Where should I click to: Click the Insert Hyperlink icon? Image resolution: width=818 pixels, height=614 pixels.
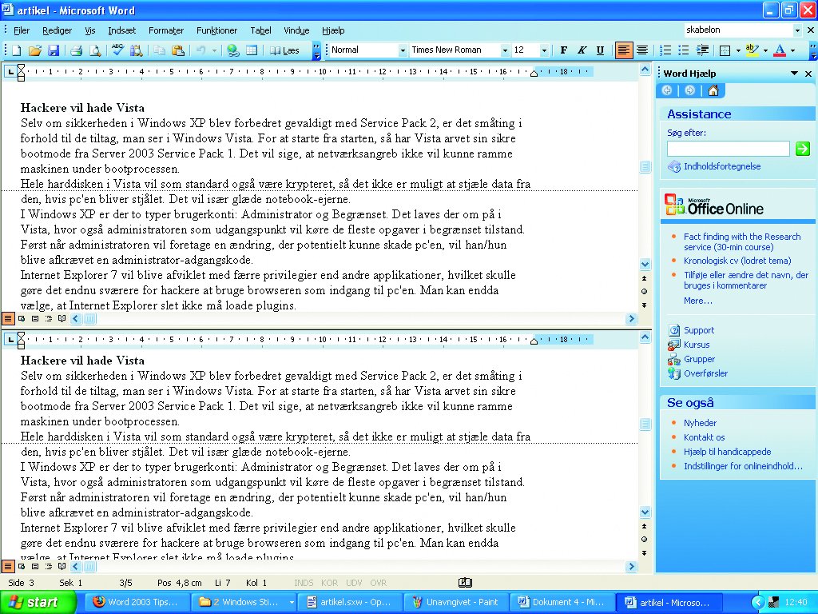232,50
